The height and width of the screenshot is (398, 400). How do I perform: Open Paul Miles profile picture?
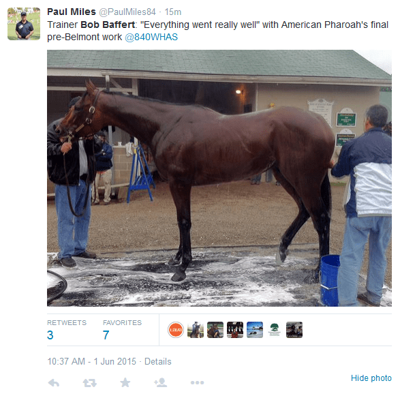pos(24,24)
